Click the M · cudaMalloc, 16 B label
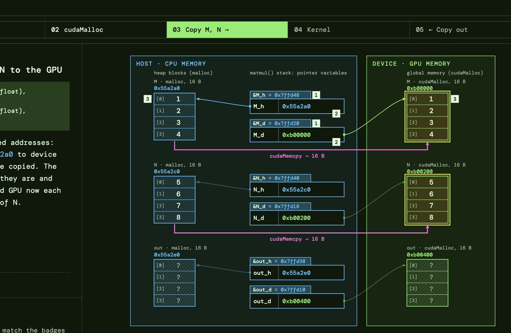 tap(436, 82)
